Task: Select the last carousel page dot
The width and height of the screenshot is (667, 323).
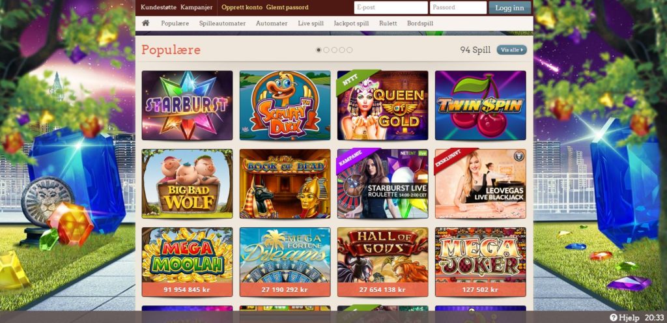Action: pos(349,49)
